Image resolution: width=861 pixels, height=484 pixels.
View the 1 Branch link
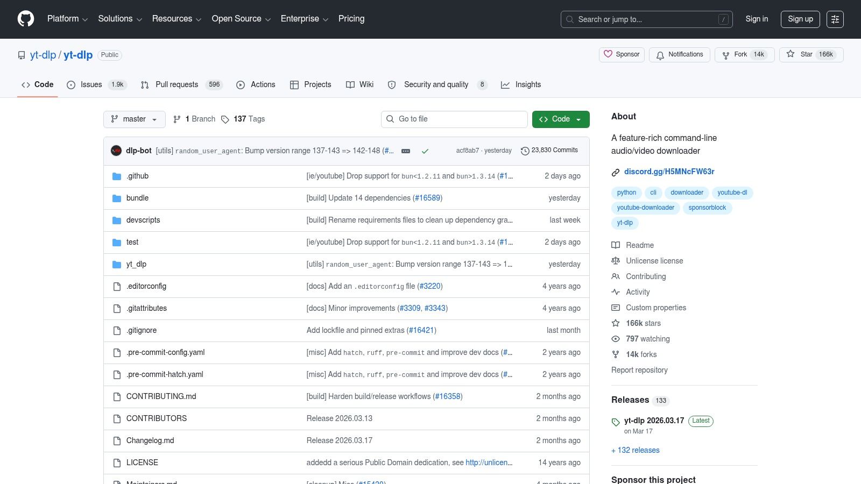[194, 119]
